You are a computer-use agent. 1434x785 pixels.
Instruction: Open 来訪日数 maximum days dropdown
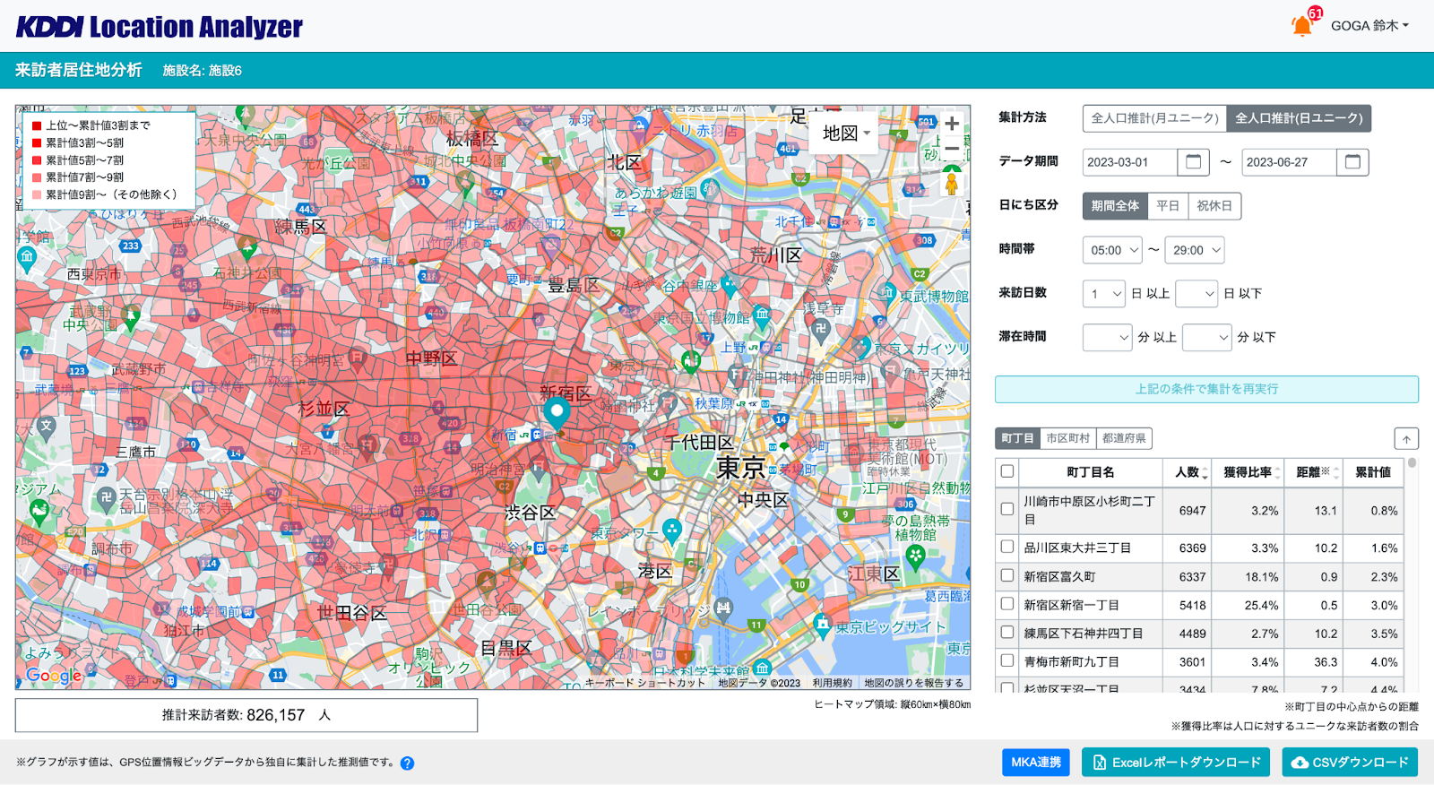(1196, 293)
